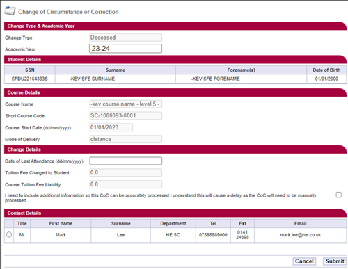The height and width of the screenshot is (269, 348).
Task: Click the Mode of Delivery field
Action: click(125, 139)
